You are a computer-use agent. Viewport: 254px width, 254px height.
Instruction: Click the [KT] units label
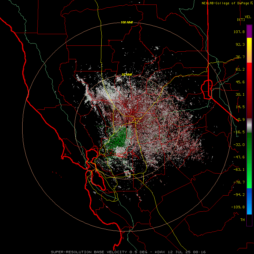coord(241,19)
